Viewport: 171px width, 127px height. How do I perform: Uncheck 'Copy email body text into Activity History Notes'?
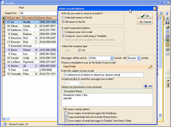[66, 117]
